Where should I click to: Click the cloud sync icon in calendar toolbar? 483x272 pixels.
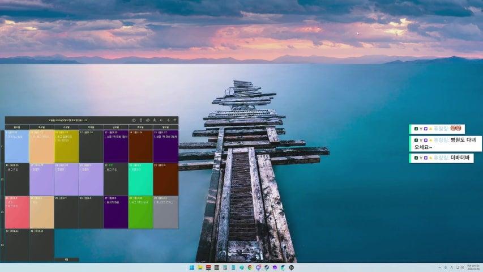(147, 120)
